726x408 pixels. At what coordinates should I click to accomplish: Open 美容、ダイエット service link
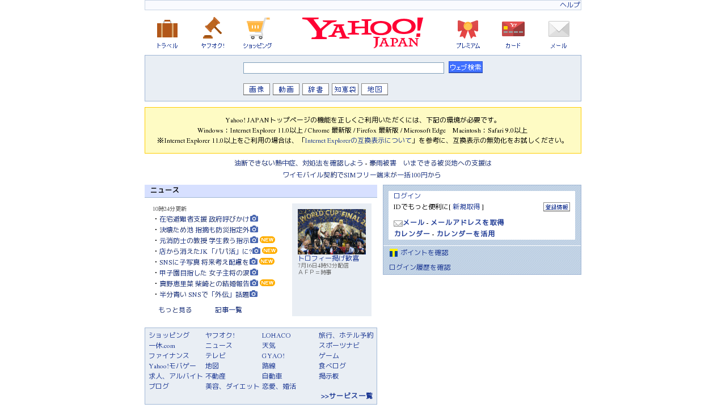coord(233,386)
